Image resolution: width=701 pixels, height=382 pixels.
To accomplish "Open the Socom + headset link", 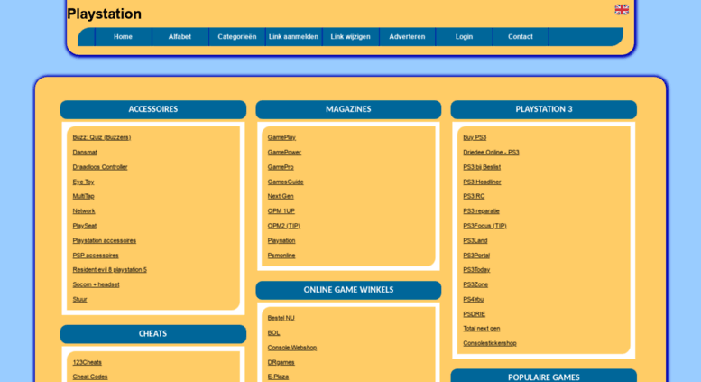I will click(x=96, y=284).
